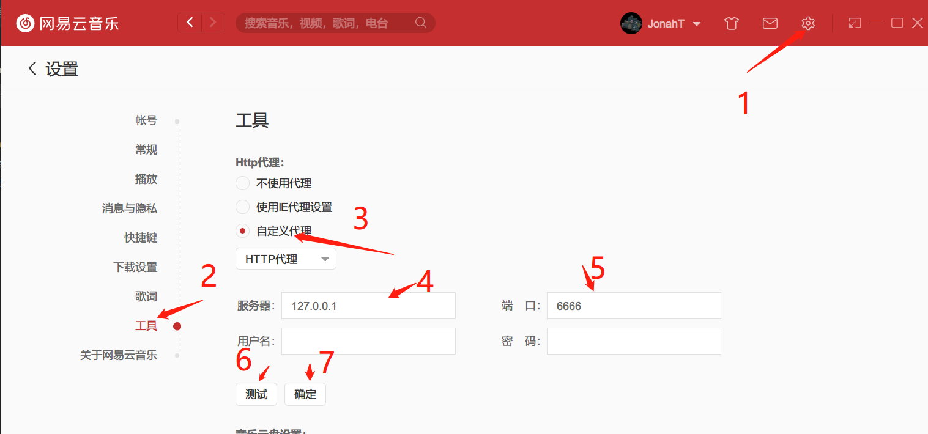The height and width of the screenshot is (434, 928).
Task: Select the 不使用代理 radio option
Action: [242, 183]
